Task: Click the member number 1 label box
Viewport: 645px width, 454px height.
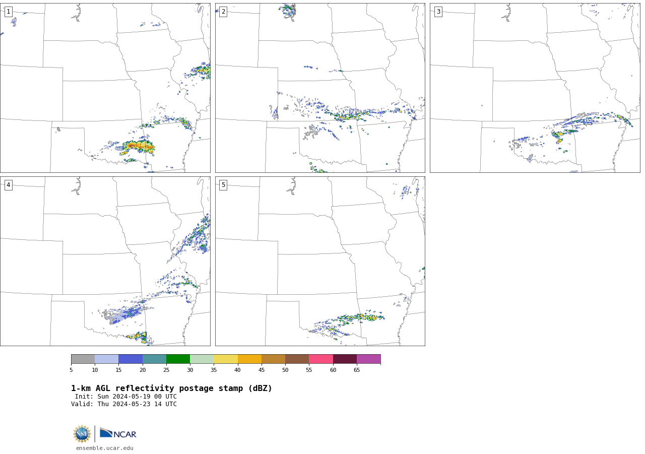Action: pyautogui.click(x=8, y=12)
